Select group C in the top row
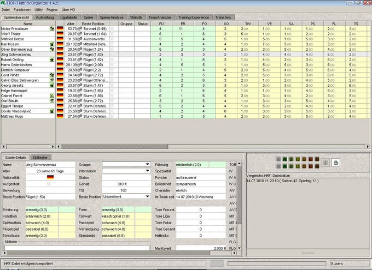372x270 pixels. 298,159
